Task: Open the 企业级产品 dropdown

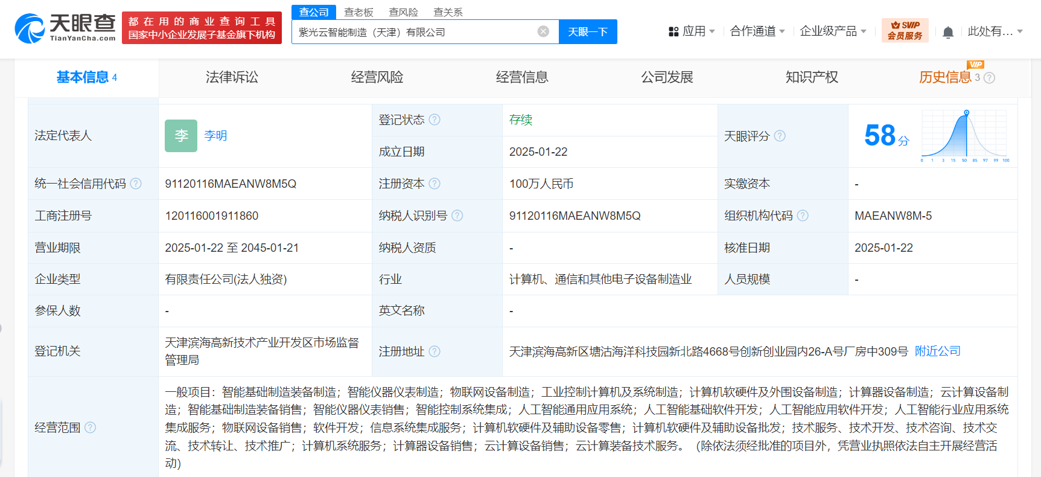Action: [833, 31]
